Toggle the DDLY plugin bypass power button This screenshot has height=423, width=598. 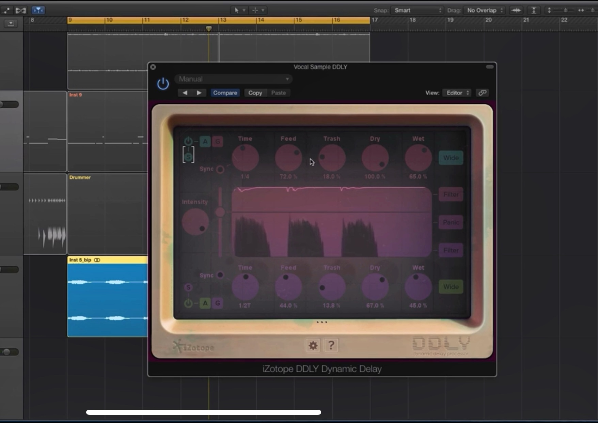[x=163, y=83]
